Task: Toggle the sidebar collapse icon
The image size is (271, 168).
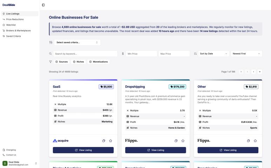Action: (x=43, y=5)
